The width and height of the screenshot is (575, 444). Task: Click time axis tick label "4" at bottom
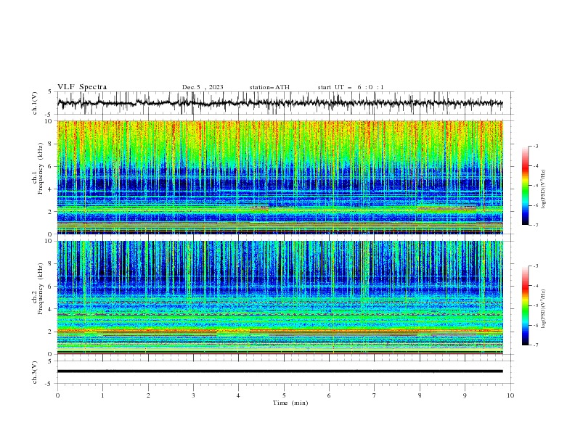[x=238, y=395]
